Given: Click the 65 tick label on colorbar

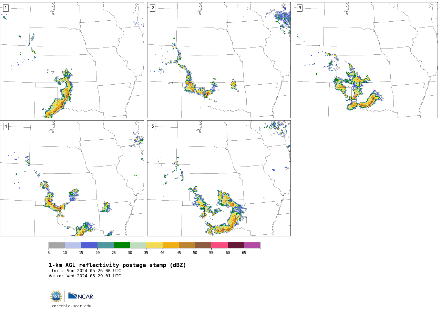Looking at the screenshot, I should 244,253.
